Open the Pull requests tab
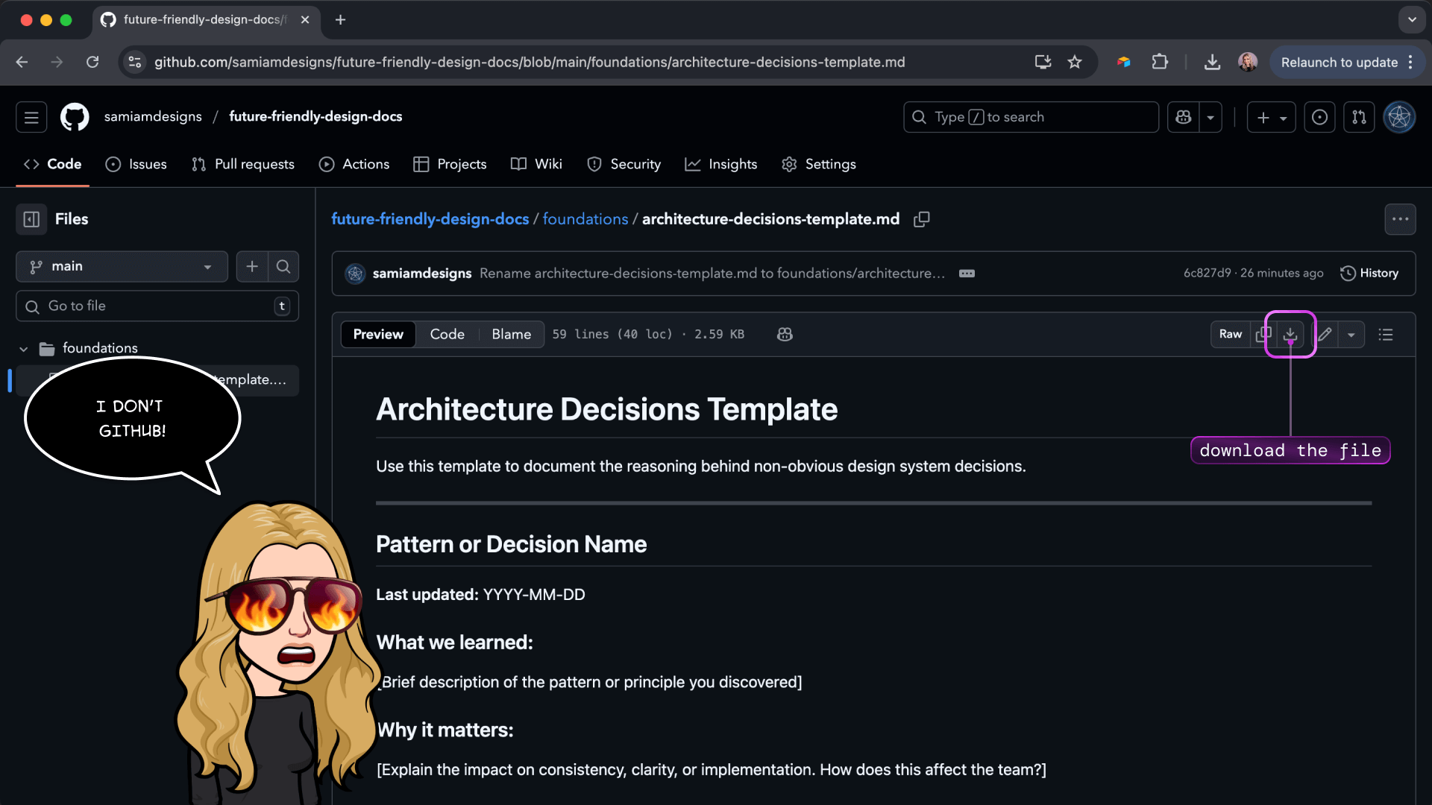Viewport: 1432px width, 805px height. coord(243,164)
